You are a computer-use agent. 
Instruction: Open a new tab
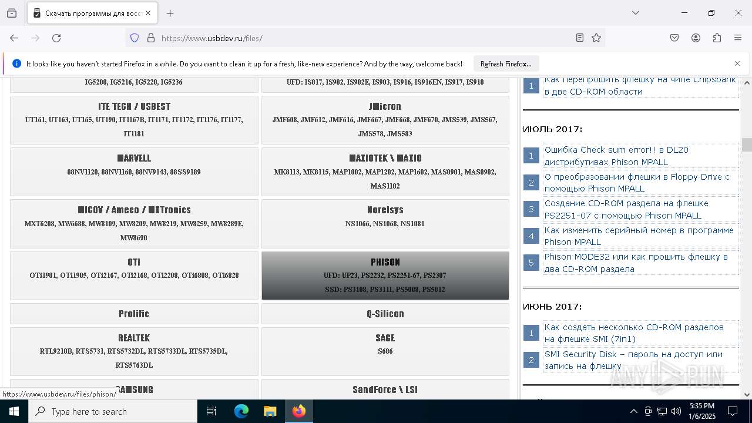170,13
